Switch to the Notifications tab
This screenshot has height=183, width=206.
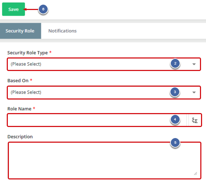click(62, 31)
